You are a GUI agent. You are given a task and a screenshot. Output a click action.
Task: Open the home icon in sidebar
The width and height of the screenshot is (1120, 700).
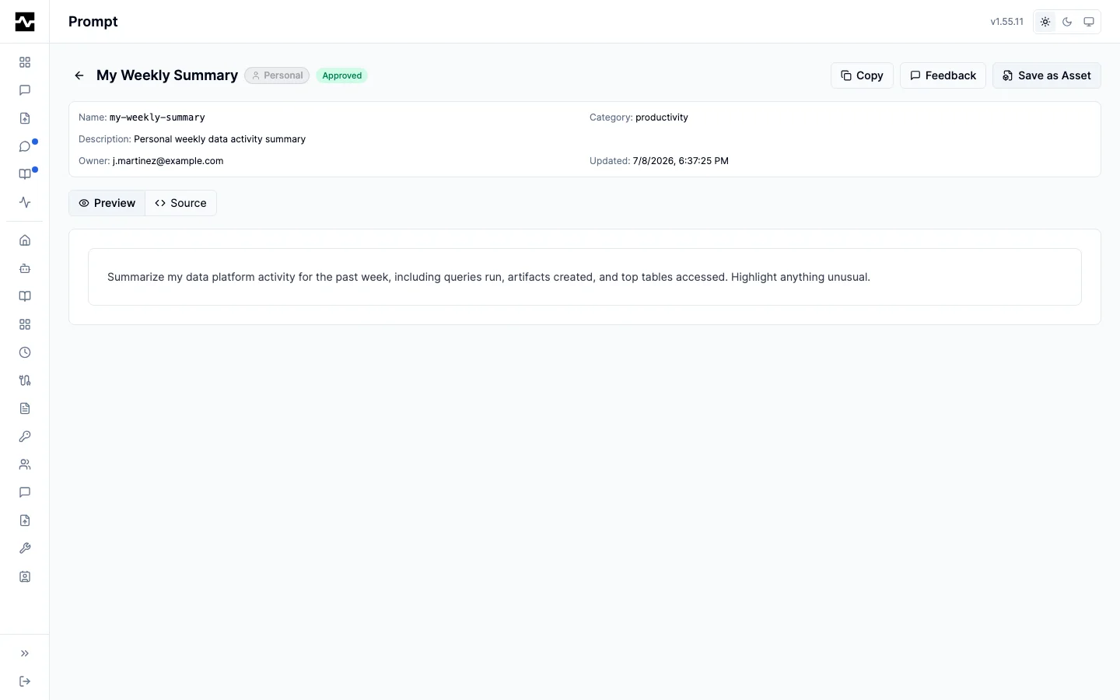pos(25,240)
